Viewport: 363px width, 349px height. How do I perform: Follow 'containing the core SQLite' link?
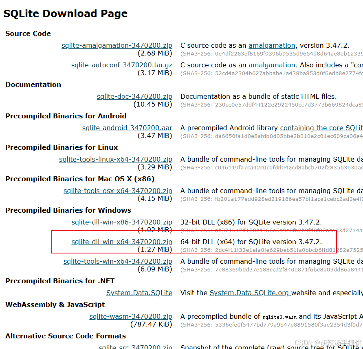coord(321,128)
